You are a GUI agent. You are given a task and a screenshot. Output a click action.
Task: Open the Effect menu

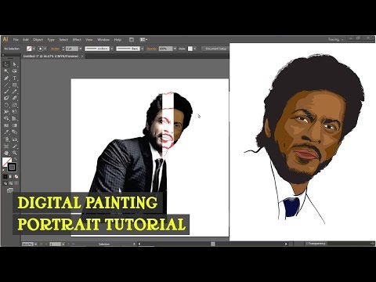click(77, 40)
